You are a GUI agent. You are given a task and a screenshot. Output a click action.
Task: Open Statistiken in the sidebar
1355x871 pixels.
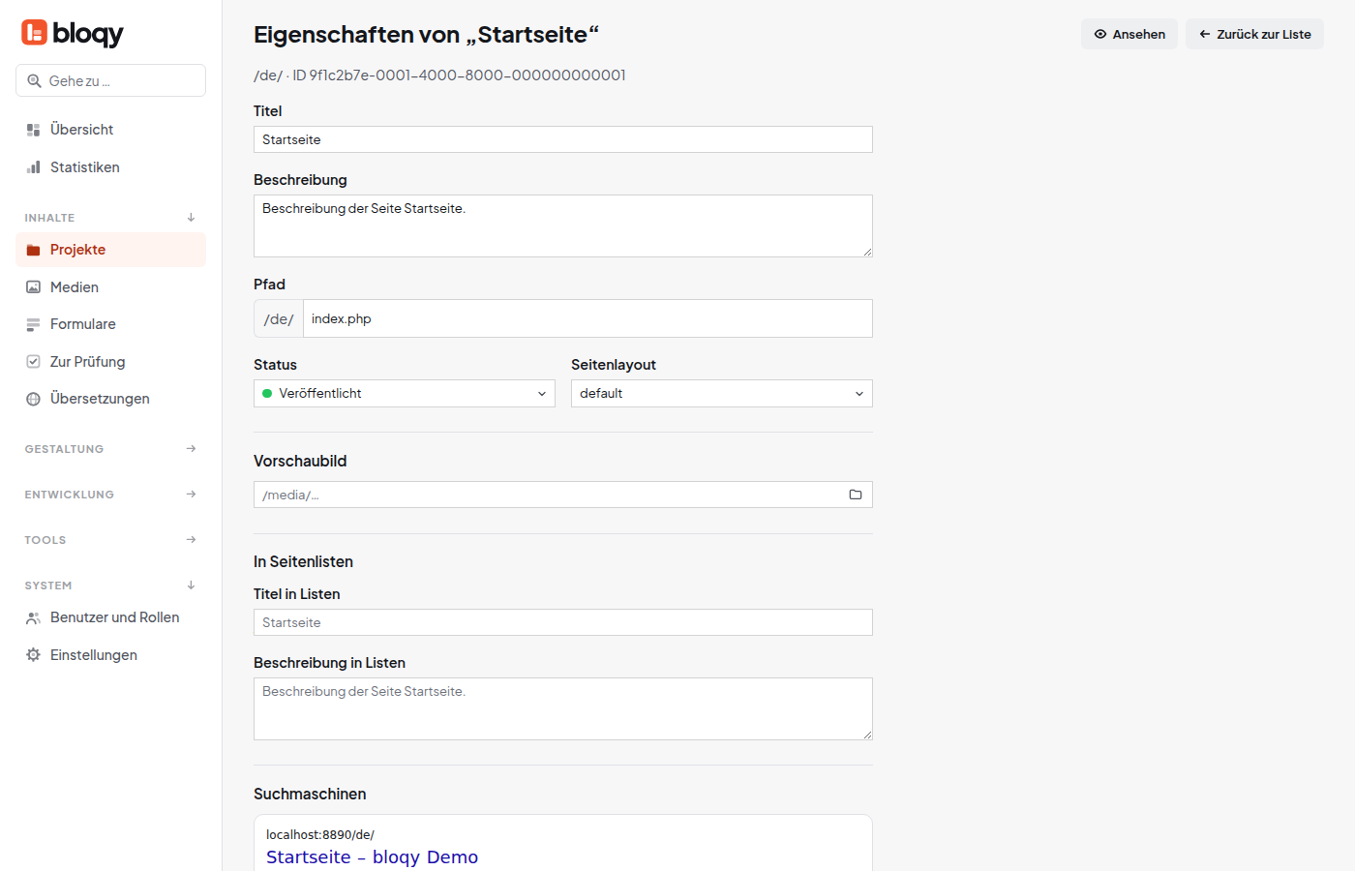click(110, 167)
